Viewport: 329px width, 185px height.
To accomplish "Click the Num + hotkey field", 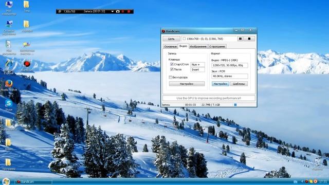I will (197, 65).
